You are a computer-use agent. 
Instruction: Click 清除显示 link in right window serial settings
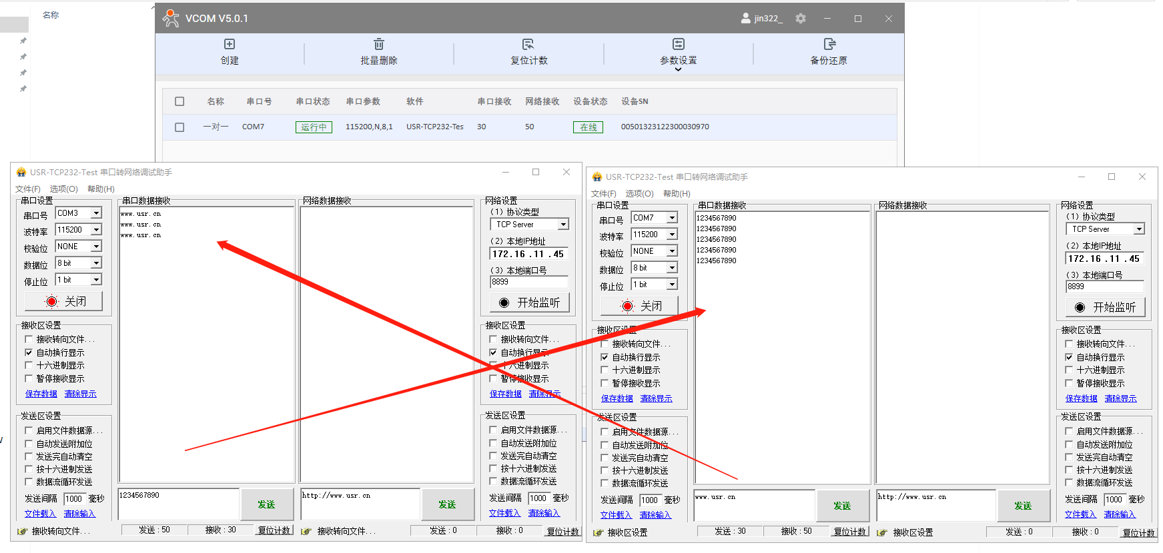pos(656,398)
